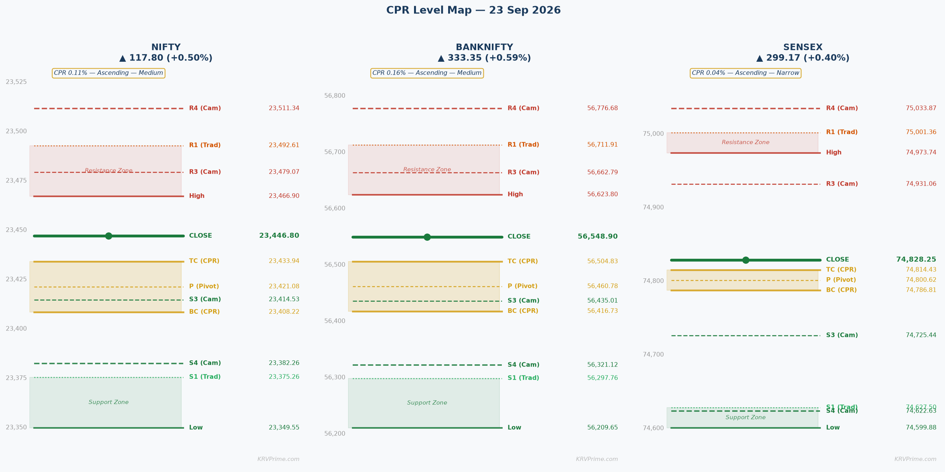
Task: Click the chart title 'CPR Level Map — 23 Sep 2026'
Action: (473, 10)
